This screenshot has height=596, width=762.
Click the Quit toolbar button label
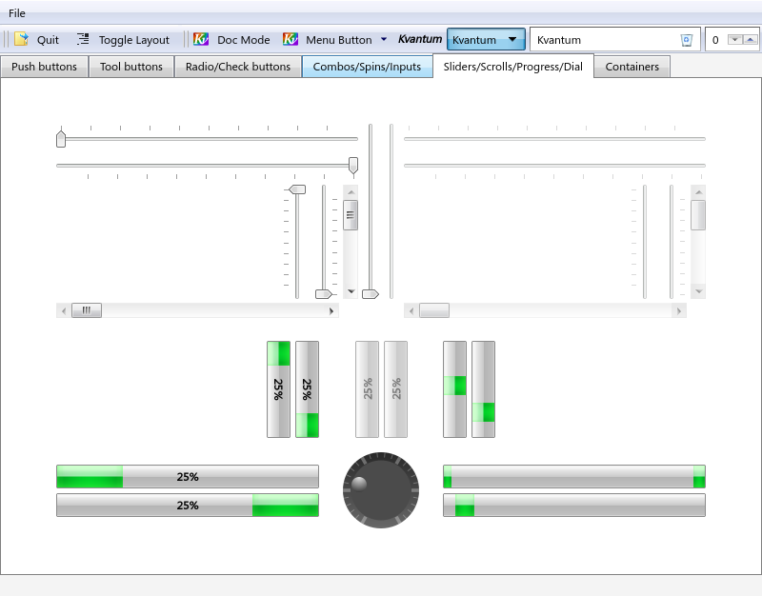(48, 40)
